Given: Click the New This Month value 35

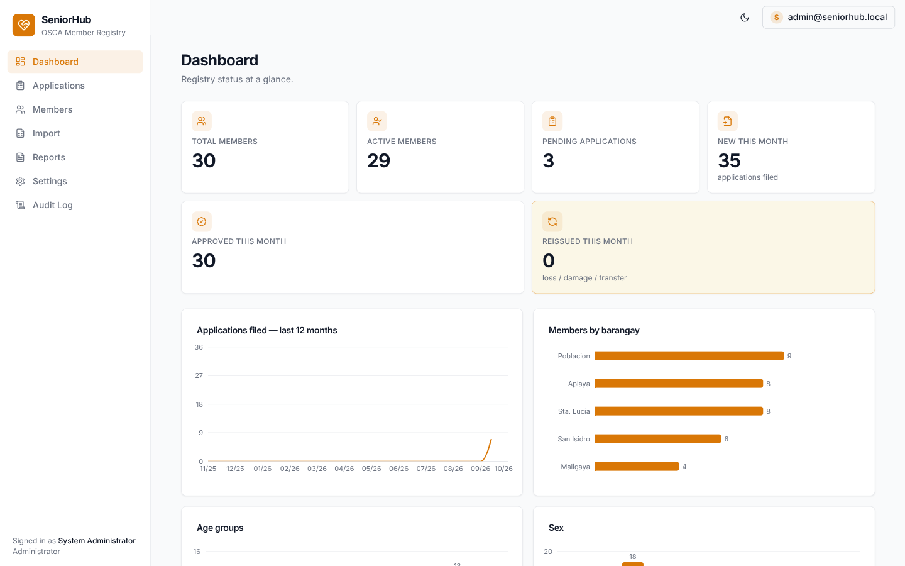Looking at the screenshot, I should [x=729, y=161].
